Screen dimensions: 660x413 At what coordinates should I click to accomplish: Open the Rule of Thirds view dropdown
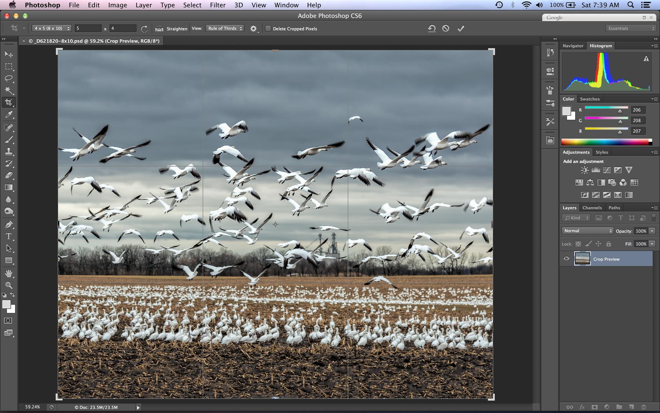point(225,29)
